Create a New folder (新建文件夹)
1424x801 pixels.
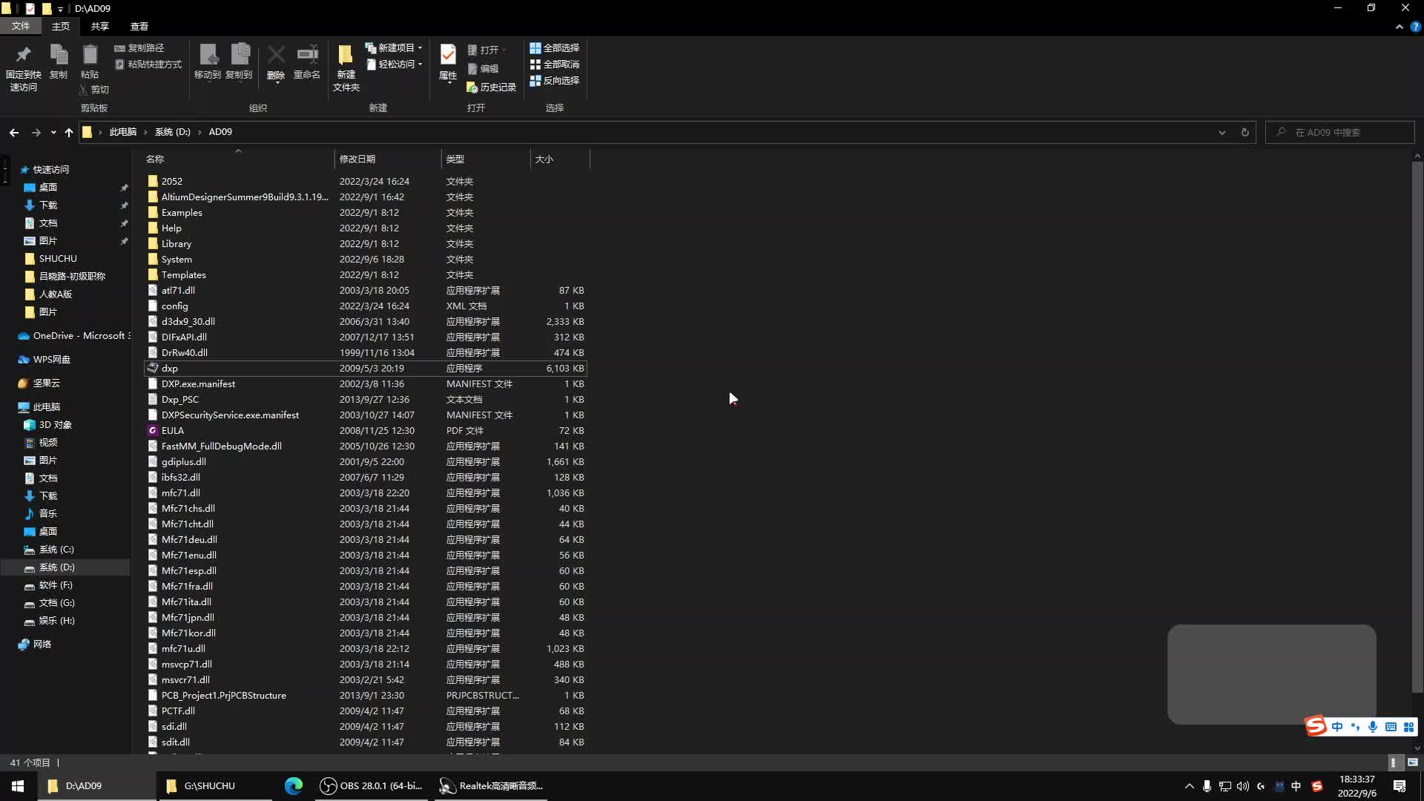[x=346, y=67]
